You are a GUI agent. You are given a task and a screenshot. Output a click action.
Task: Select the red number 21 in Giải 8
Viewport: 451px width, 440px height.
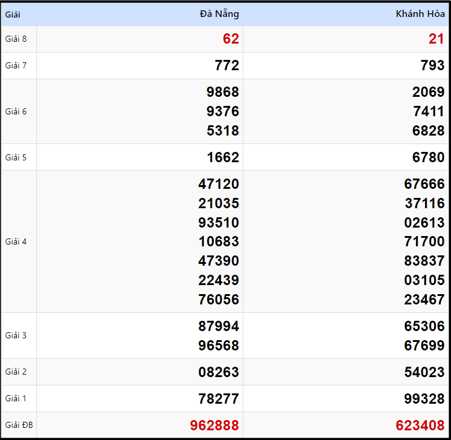(x=436, y=39)
